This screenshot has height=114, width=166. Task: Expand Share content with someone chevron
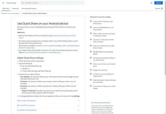click(x=79, y=101)
